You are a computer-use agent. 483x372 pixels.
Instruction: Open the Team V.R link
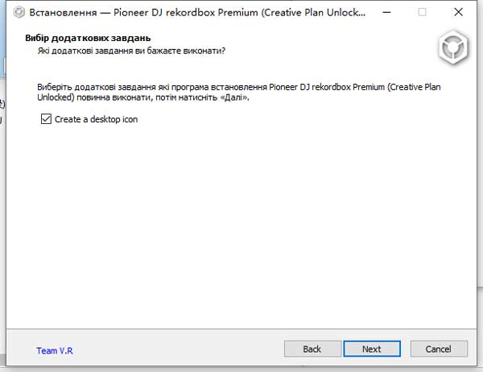click(55, 350)
